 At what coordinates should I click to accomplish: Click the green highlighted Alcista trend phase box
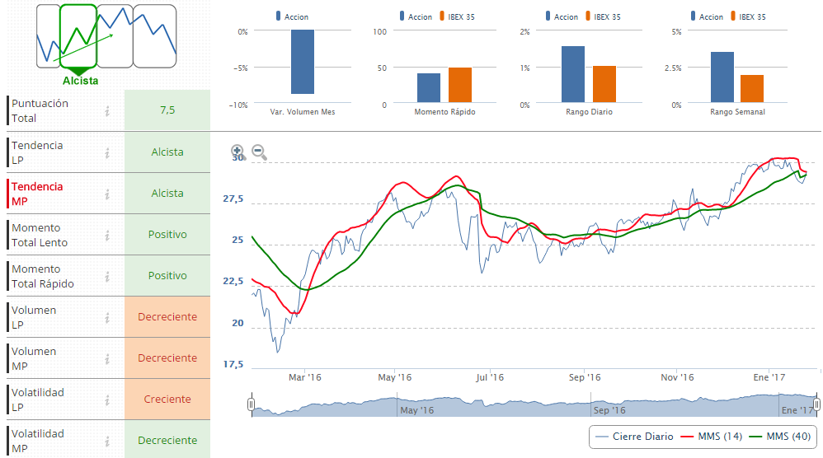coord(78,36)
